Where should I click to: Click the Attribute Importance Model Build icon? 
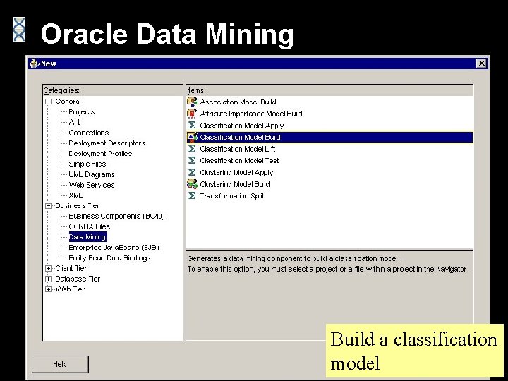pos(192,114)
